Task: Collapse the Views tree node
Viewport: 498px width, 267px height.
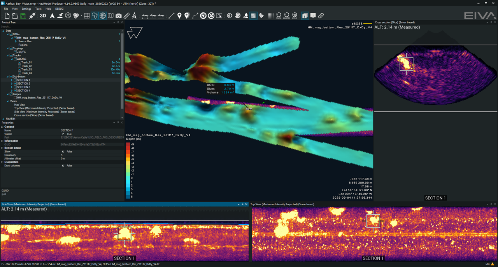Action: 7,101
